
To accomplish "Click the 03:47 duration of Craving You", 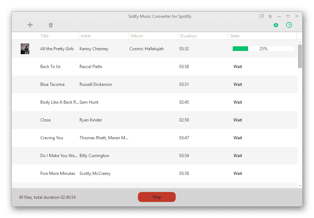I will click(184, 138).
